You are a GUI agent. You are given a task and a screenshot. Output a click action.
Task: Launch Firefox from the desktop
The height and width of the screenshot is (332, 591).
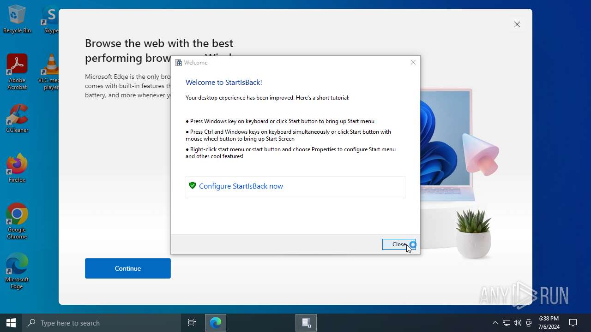[17, 168]
